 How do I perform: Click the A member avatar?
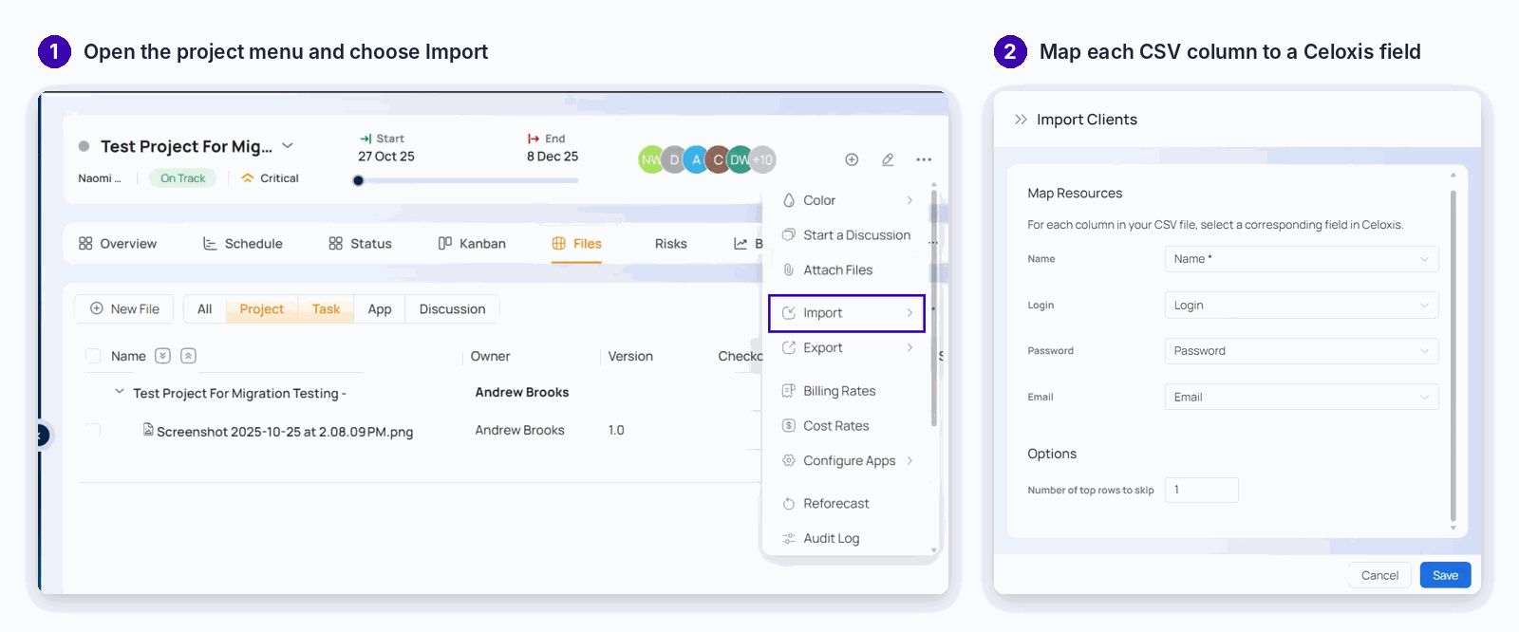tap(696, 159)
